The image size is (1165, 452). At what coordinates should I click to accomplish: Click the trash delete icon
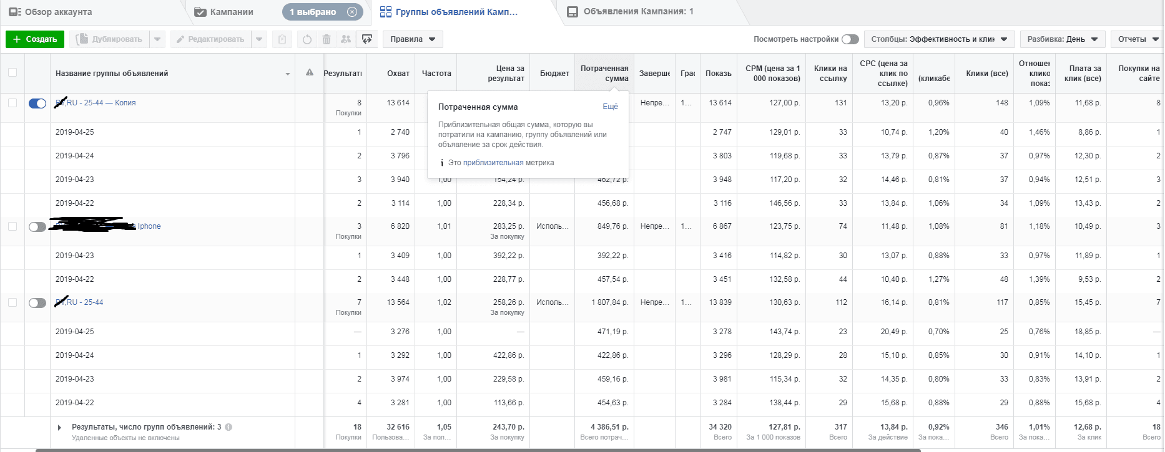326,39
